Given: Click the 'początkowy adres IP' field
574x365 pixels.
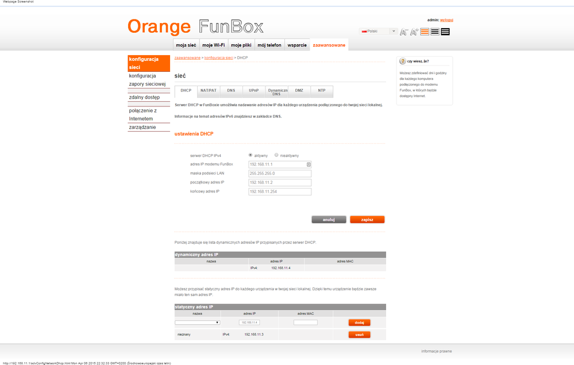Looking at the screenshot, I should pyautogui.click(x=280, y=182).
